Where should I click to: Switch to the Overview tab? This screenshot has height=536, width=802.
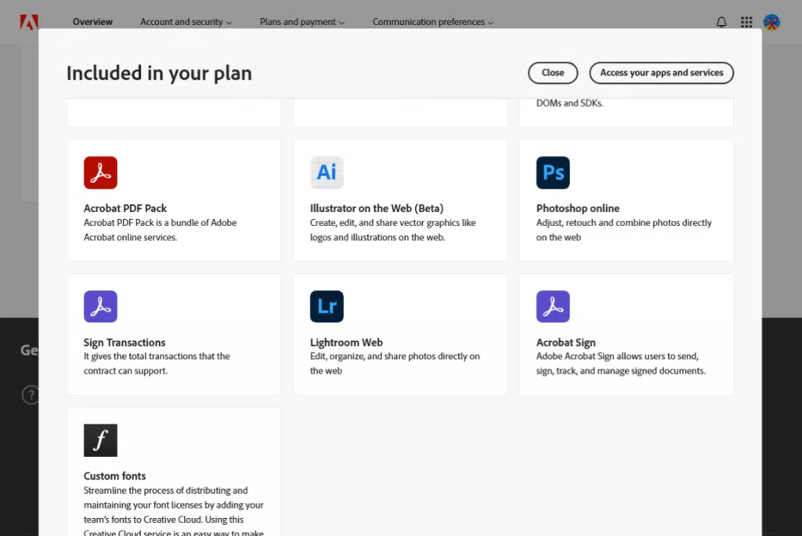92,22
